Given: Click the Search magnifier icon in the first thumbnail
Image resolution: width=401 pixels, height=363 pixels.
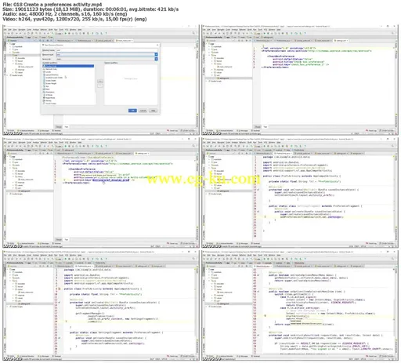Looking at the screenshot, I should pyautogui.click(x=193, y=33).
